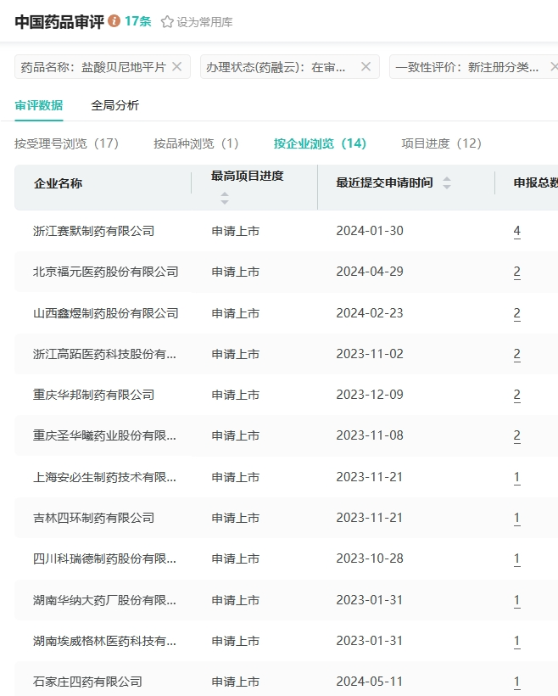Open 项目进度 (12) view

coord(441,143)
